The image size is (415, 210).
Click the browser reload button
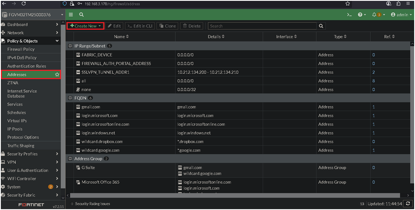(24, 4)
